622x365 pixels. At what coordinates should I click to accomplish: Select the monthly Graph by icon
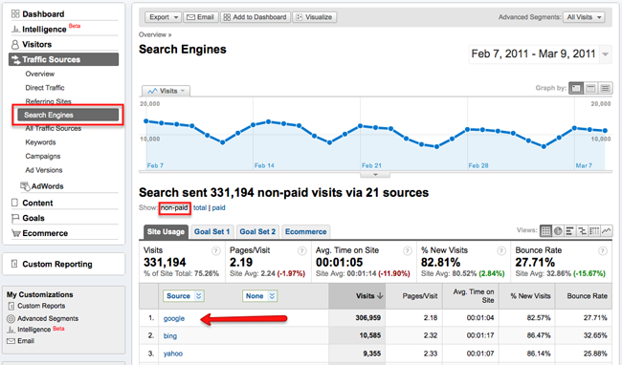click(x=605, y=88)
